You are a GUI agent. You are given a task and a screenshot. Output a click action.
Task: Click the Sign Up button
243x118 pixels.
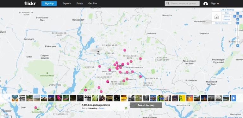tap(49, 3)
